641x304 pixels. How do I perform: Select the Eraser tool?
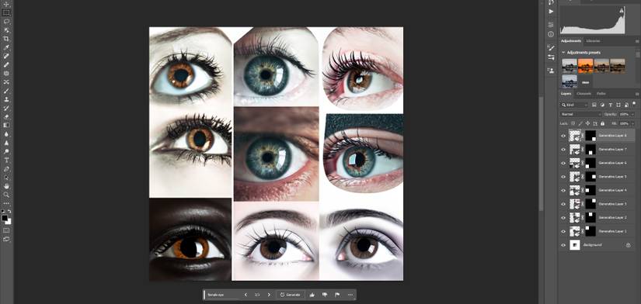point(6,116)
